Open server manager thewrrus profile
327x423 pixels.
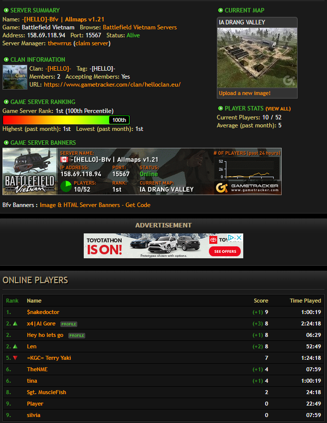[x=60, y=43]
